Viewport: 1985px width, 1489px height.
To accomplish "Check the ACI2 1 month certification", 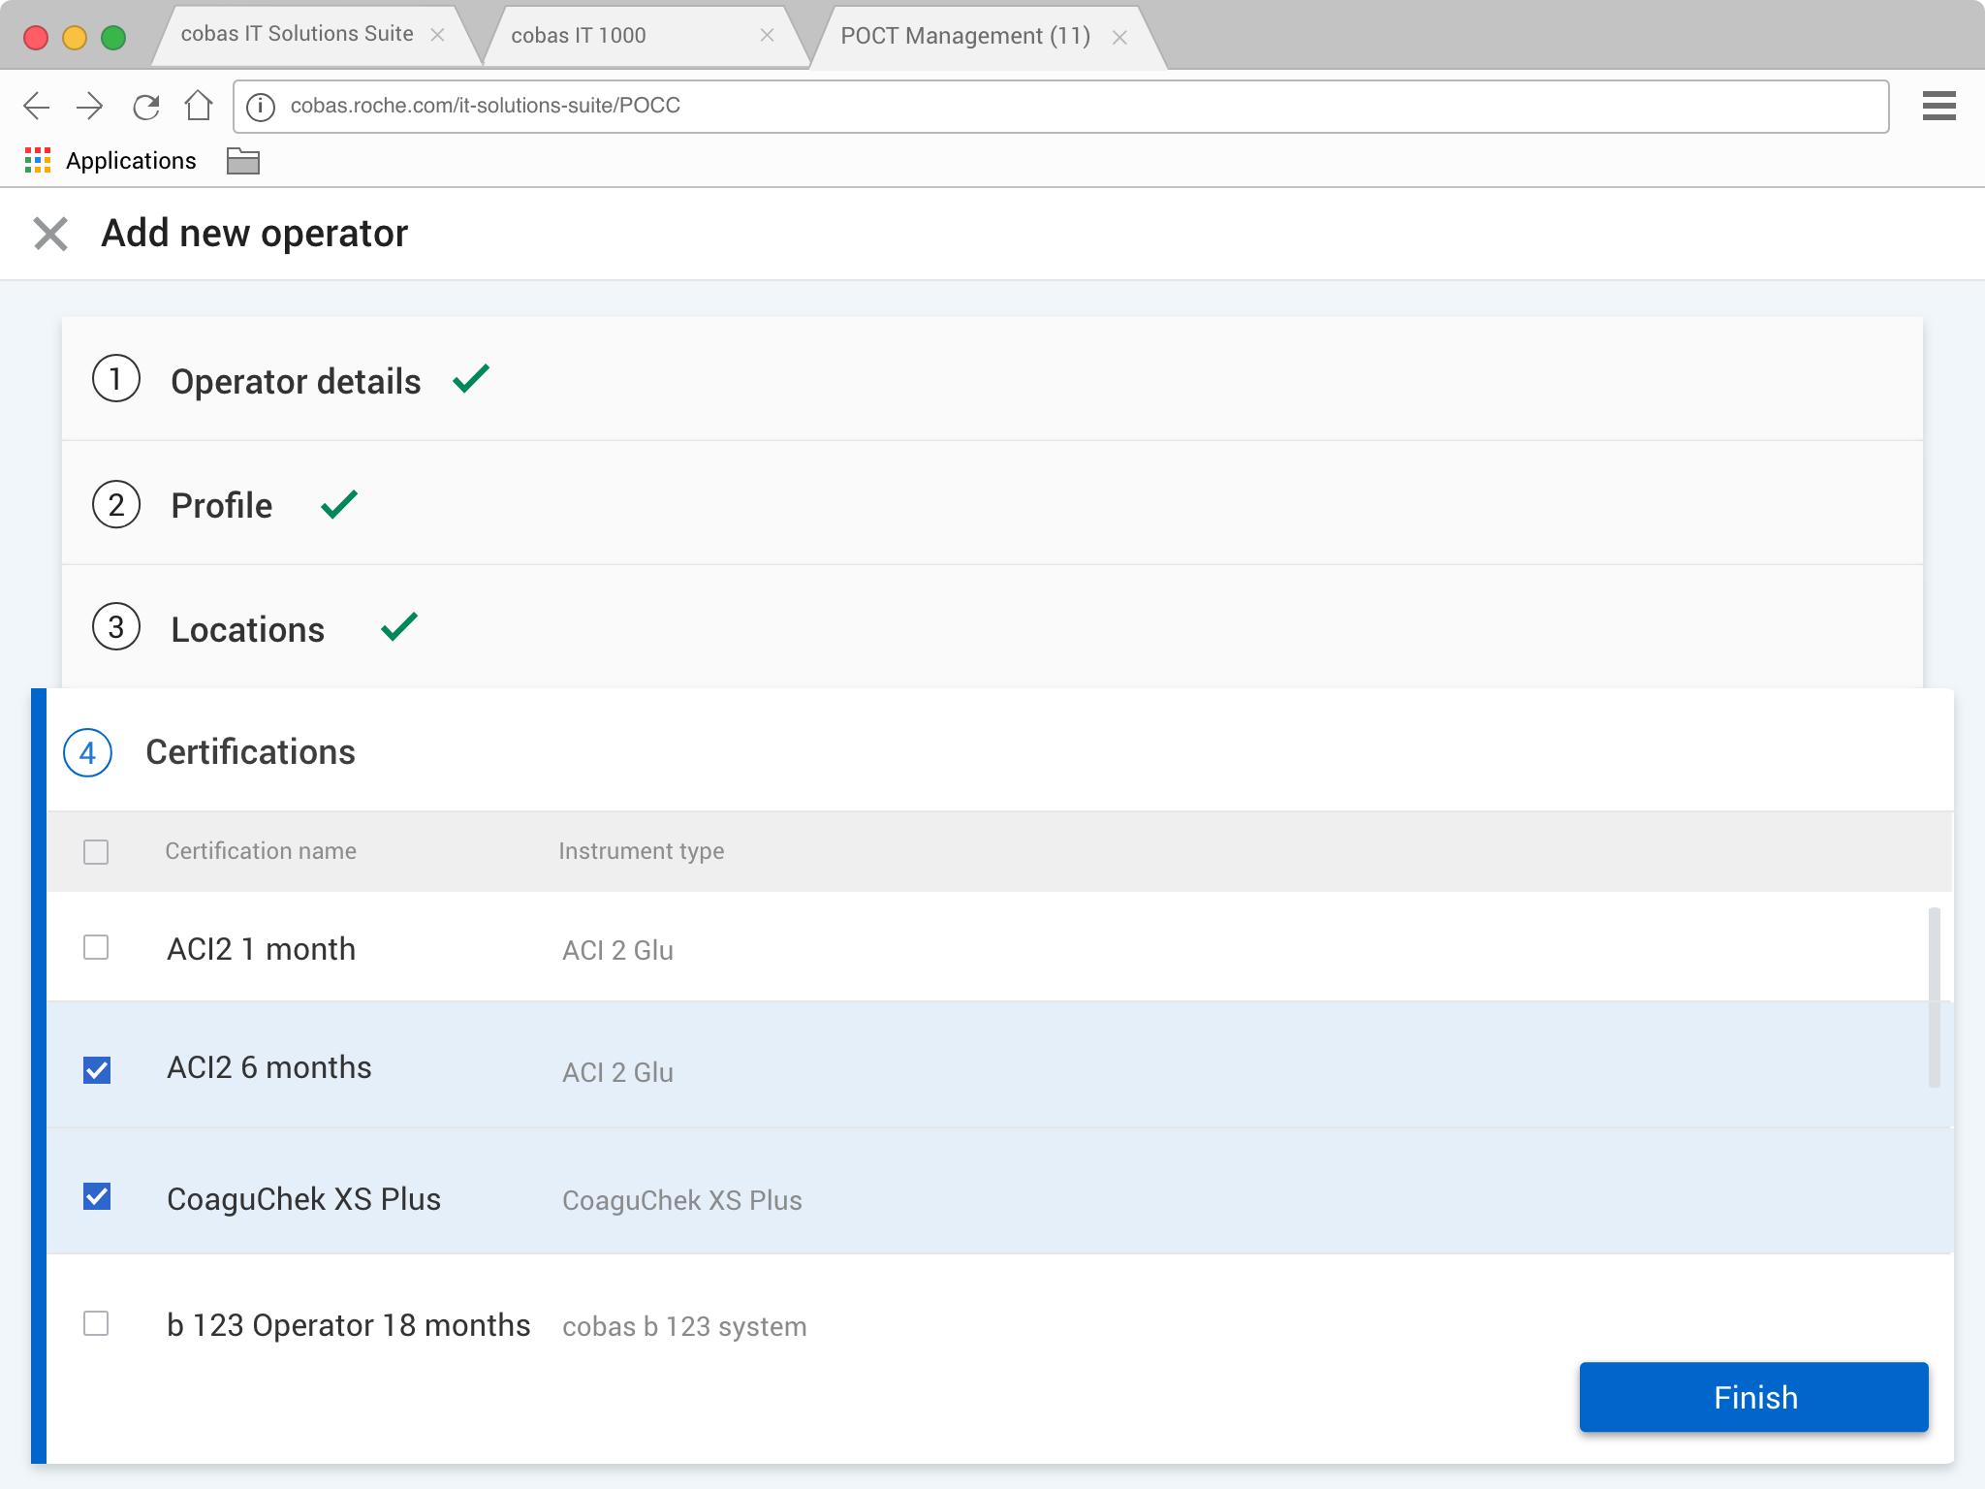I will [96, 947].
